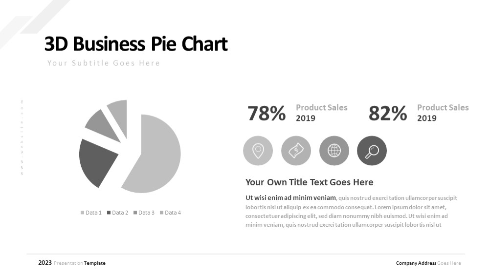Screen dimensions: 489x274
Task: Select the Lorem ipsum body paragraph
Action: point(351,211)
